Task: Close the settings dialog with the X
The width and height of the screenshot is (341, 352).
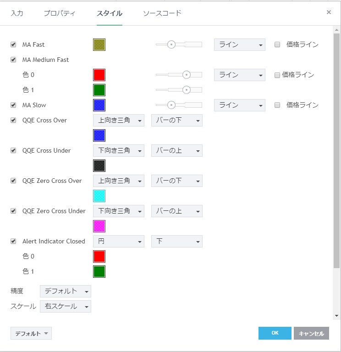Action: click(x=329, y=12)
